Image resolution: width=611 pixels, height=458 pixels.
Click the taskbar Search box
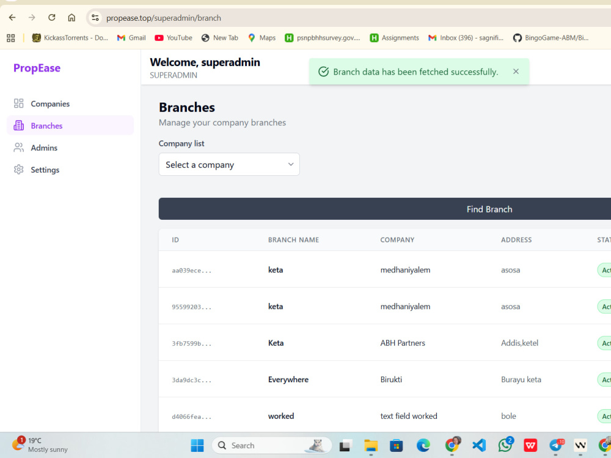(272, 445)
